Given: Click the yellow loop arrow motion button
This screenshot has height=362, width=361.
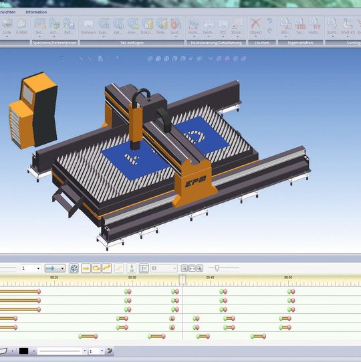Looking at the screenshot, I should pos(96,268).
